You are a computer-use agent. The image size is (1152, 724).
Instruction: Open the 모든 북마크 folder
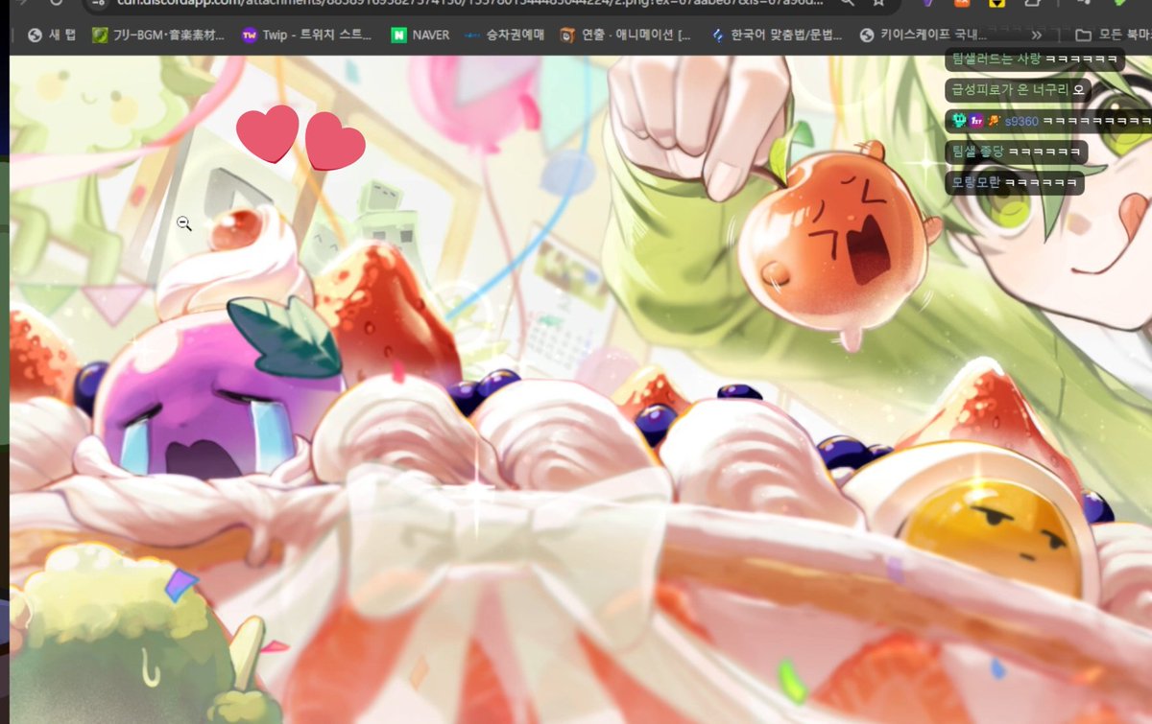[1114, 35]
